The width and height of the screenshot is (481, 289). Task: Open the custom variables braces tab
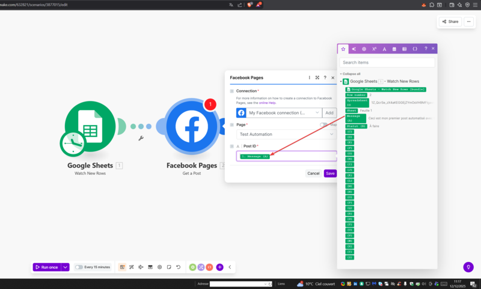click(415, 49)
